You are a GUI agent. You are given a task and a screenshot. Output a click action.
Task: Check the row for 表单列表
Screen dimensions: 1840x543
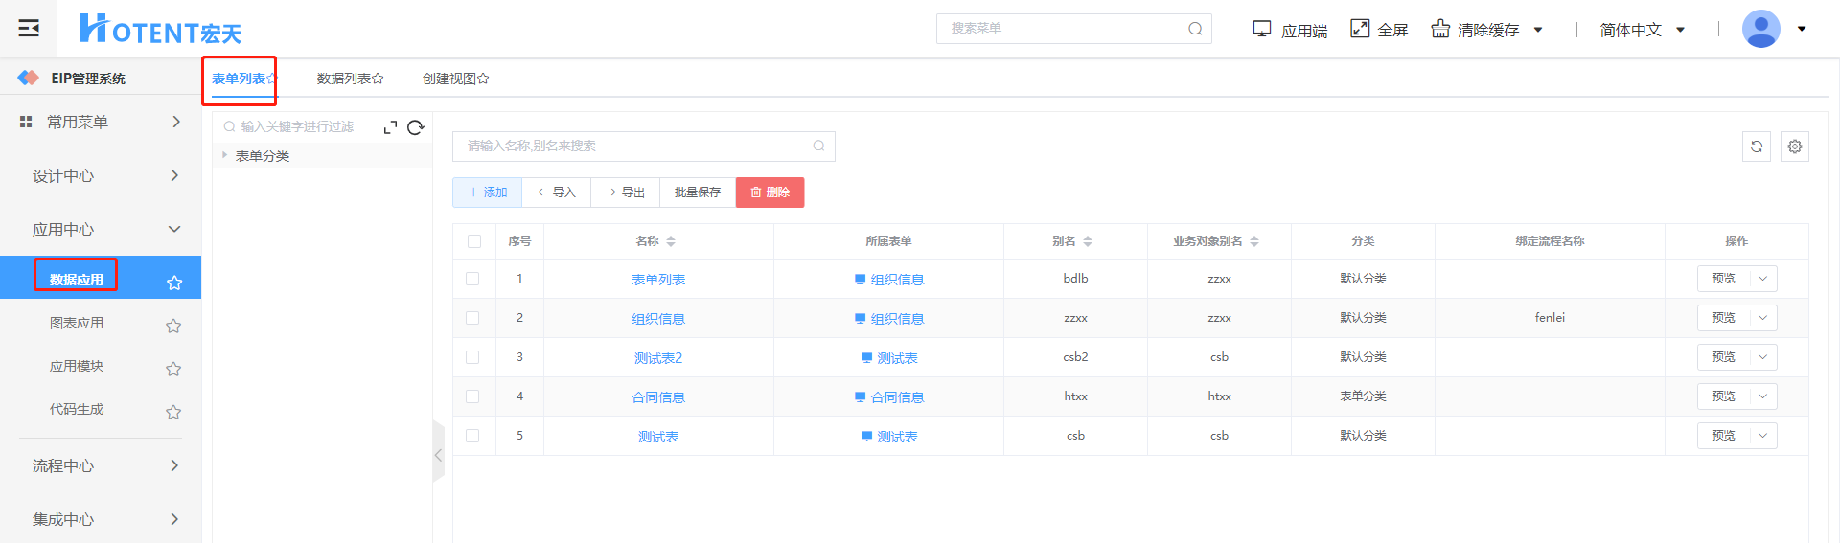pos(472,279)
